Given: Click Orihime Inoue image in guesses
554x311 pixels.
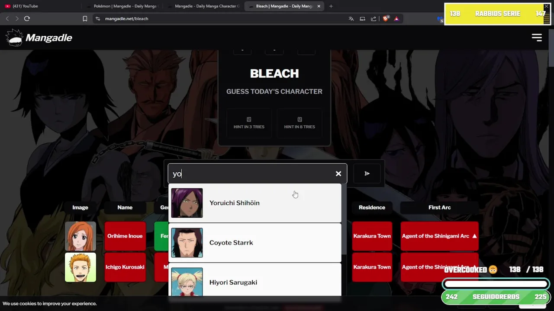Looking at the screenshot, I should pyautogui.click(x=81, y=236).
